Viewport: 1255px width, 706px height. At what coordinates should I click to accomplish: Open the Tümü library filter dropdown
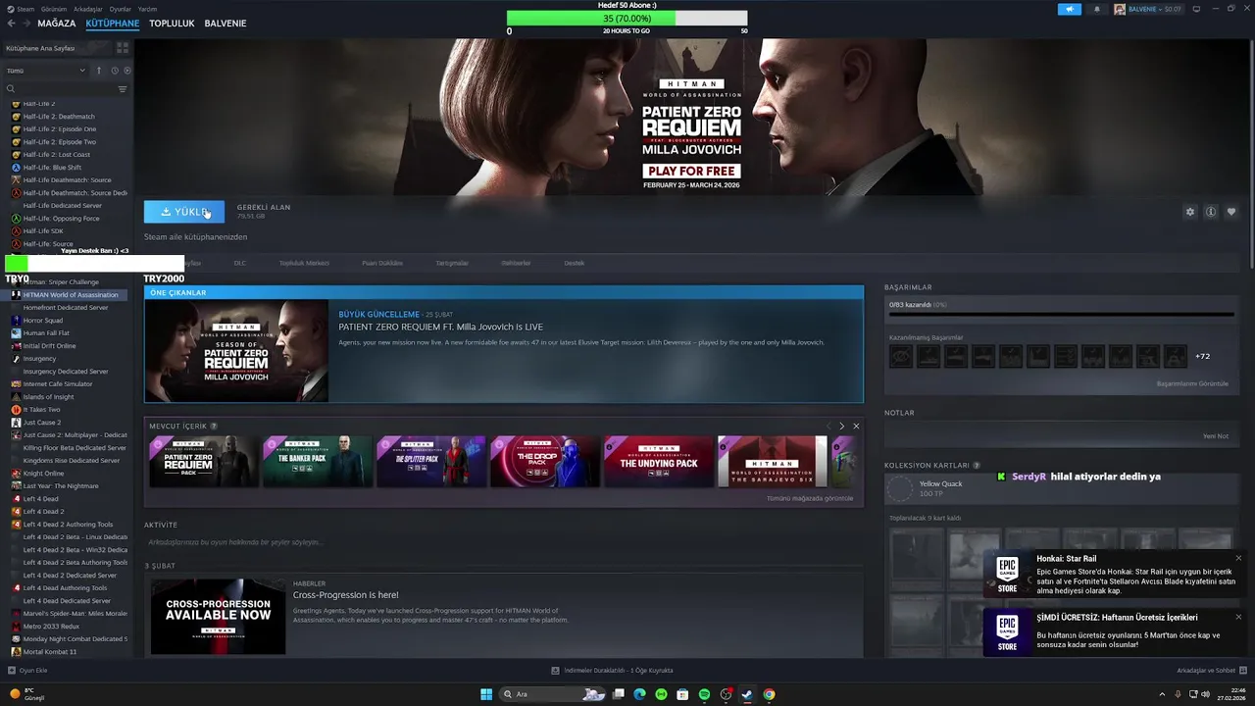[46, 71]
